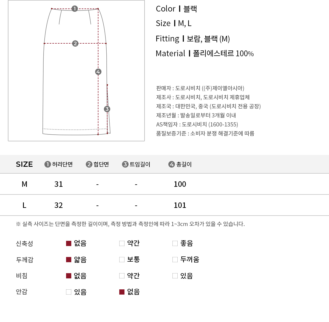
Task: Click marker 3 on the skirt slit
Action: coord(107,109)
